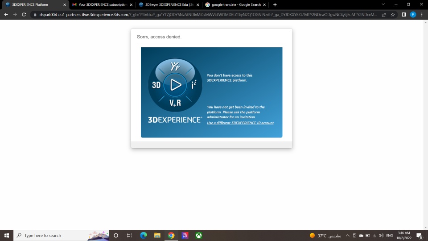Open the Chrome profile avatar
Screen dimensions: 428x241
(413, 15)
